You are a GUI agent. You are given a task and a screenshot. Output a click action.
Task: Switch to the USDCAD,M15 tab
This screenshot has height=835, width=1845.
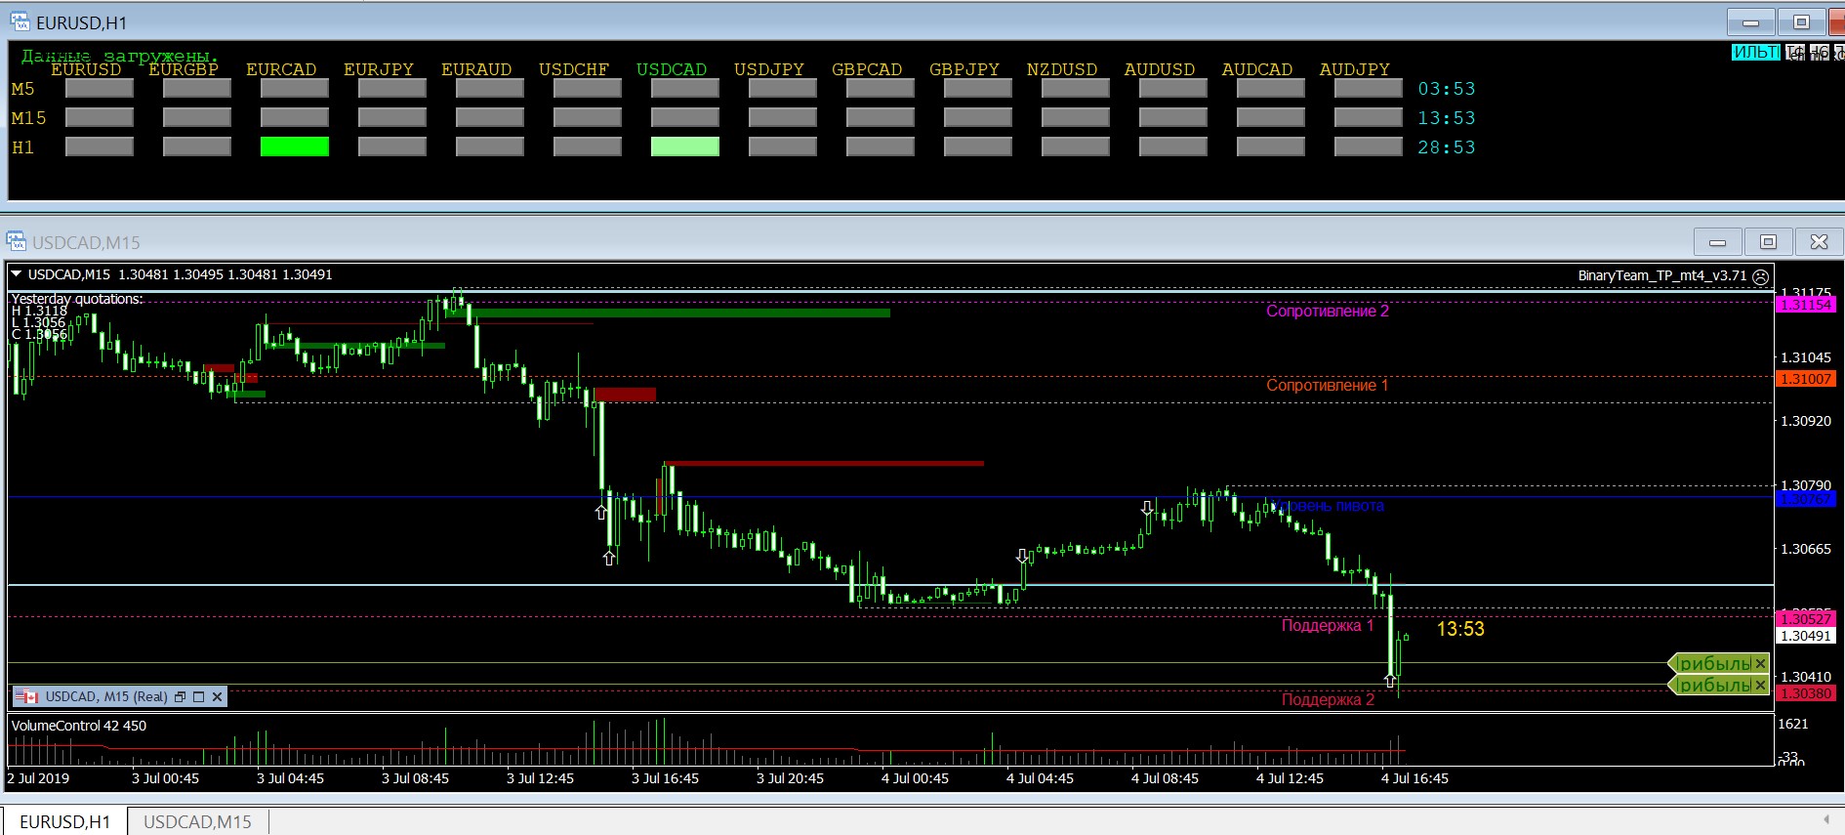[197, 821]
